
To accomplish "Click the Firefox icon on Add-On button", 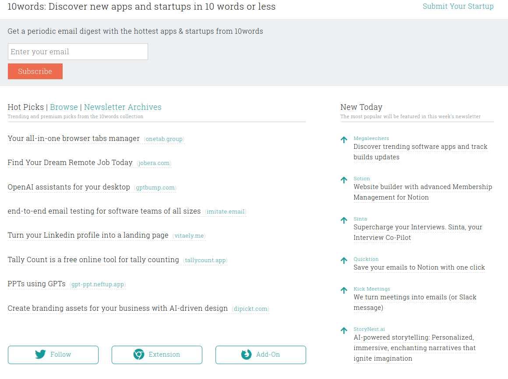I will click(246, 354).
